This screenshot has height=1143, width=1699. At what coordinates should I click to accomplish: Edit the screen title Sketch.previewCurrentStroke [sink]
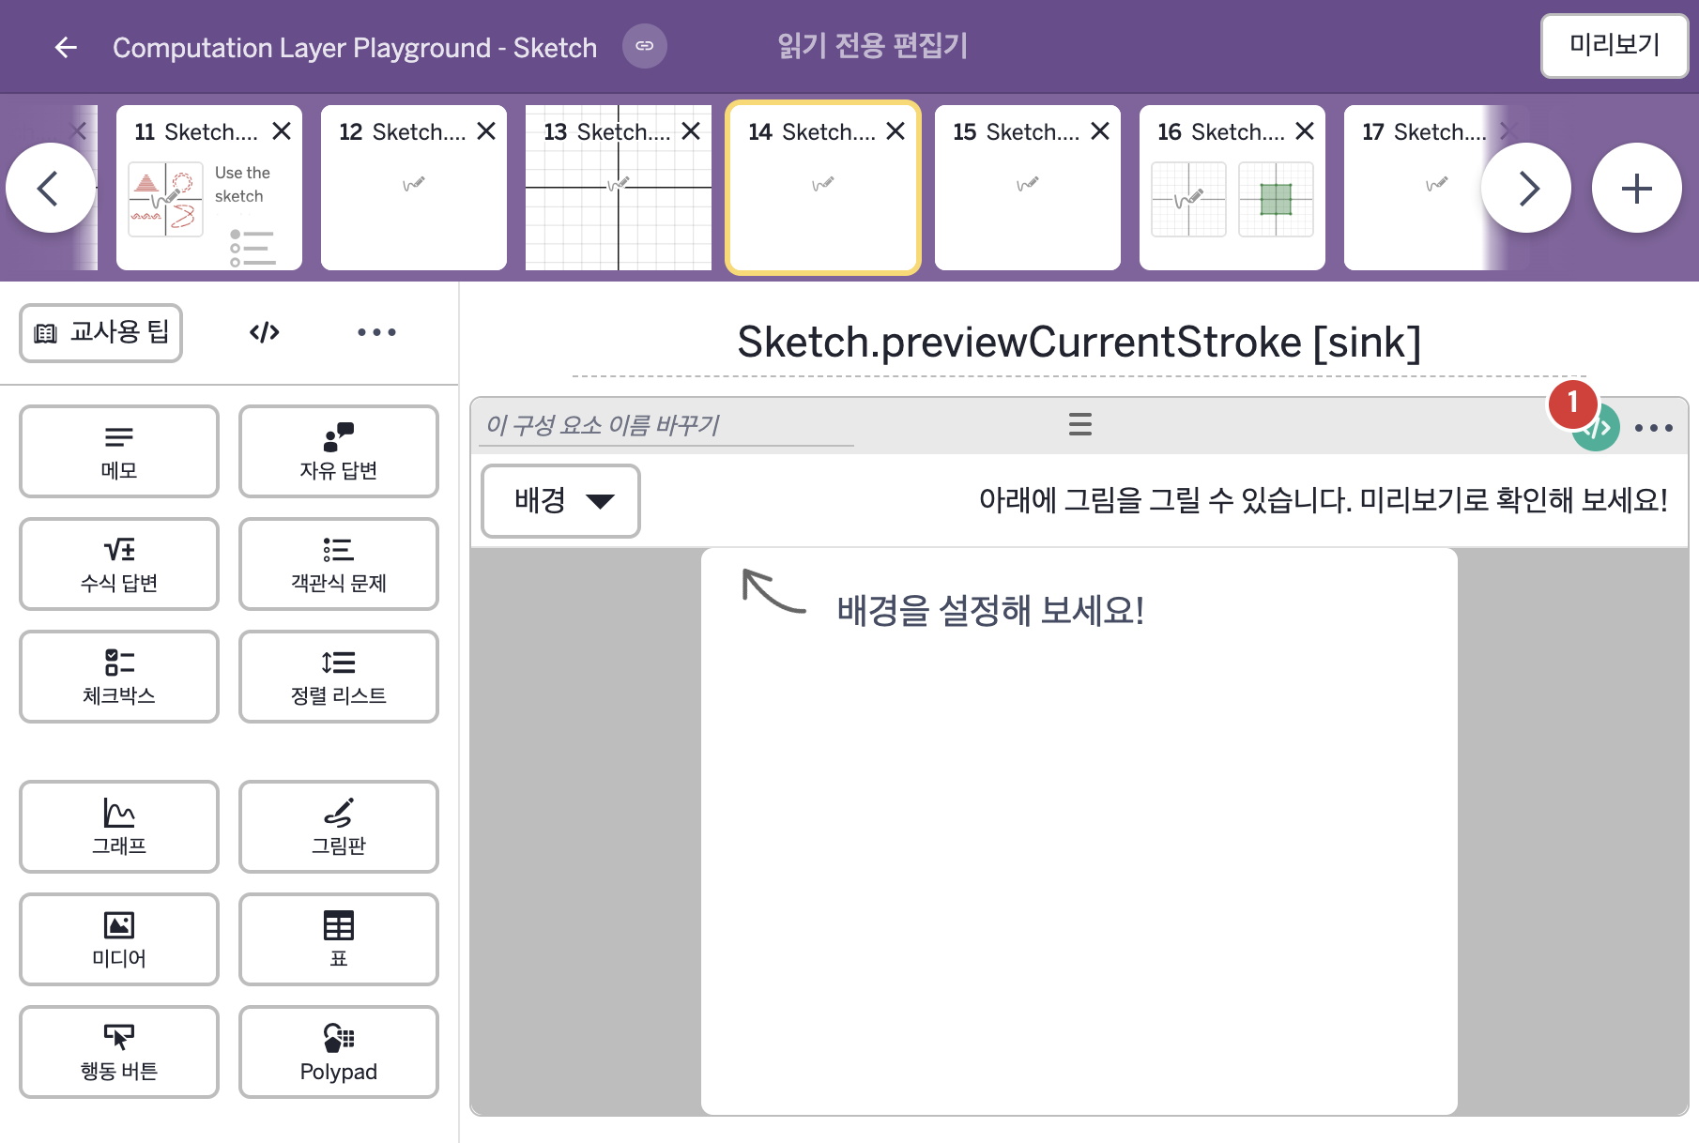(x=1079, y=343)
